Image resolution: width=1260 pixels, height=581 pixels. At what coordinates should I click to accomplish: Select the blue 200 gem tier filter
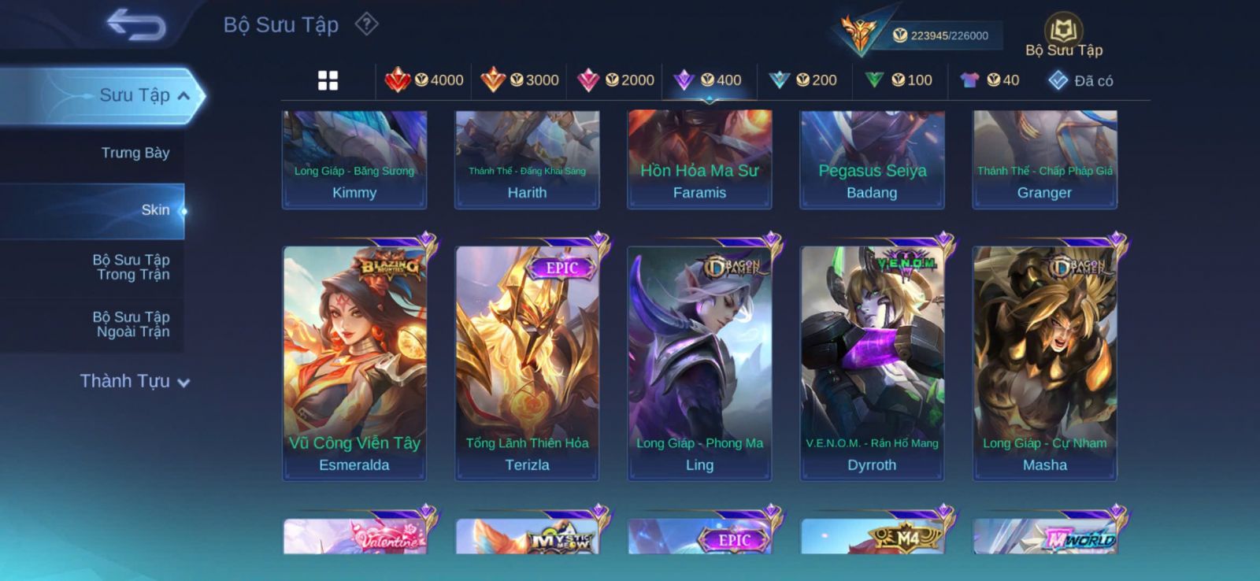[802, 80]
